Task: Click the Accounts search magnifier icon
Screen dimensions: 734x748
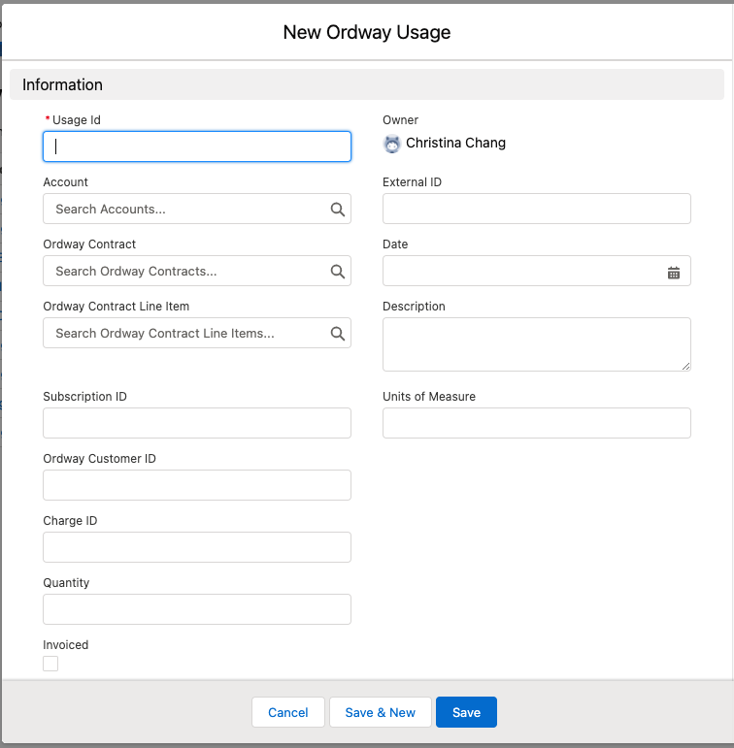Action: point(338,209)
